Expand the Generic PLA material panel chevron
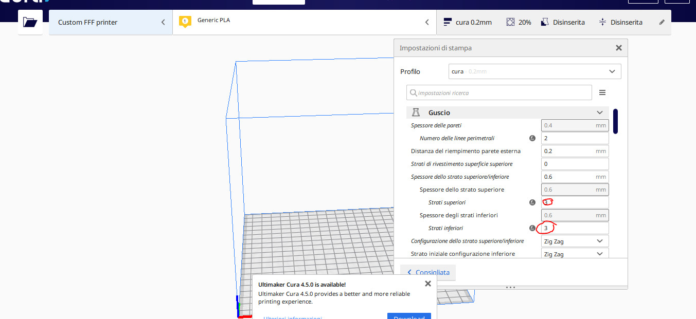The height and width of the screenshot is (319, 696). point(427,22)
